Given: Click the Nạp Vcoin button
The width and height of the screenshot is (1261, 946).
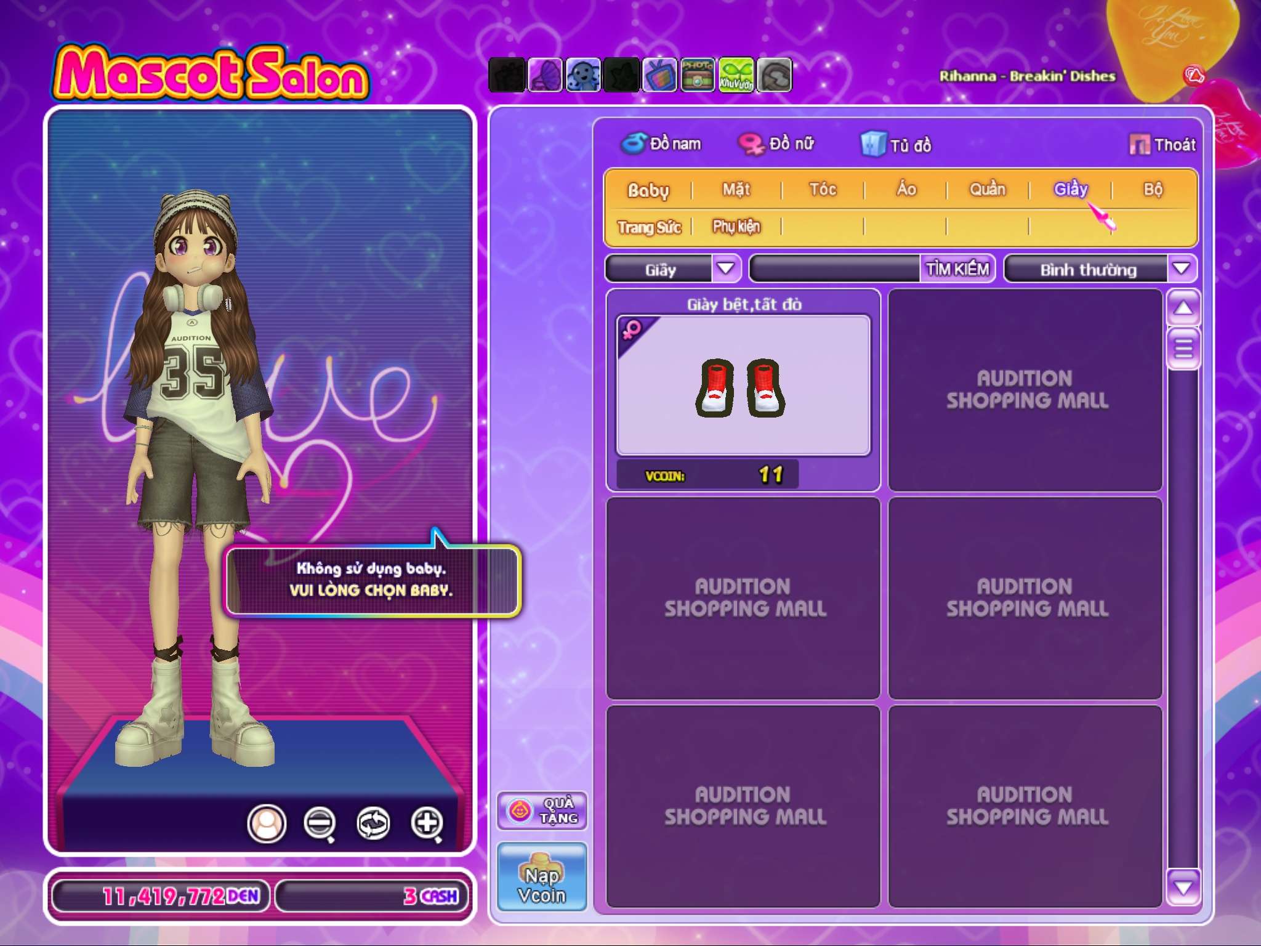Looking at the screenshot, I should 542,877.
